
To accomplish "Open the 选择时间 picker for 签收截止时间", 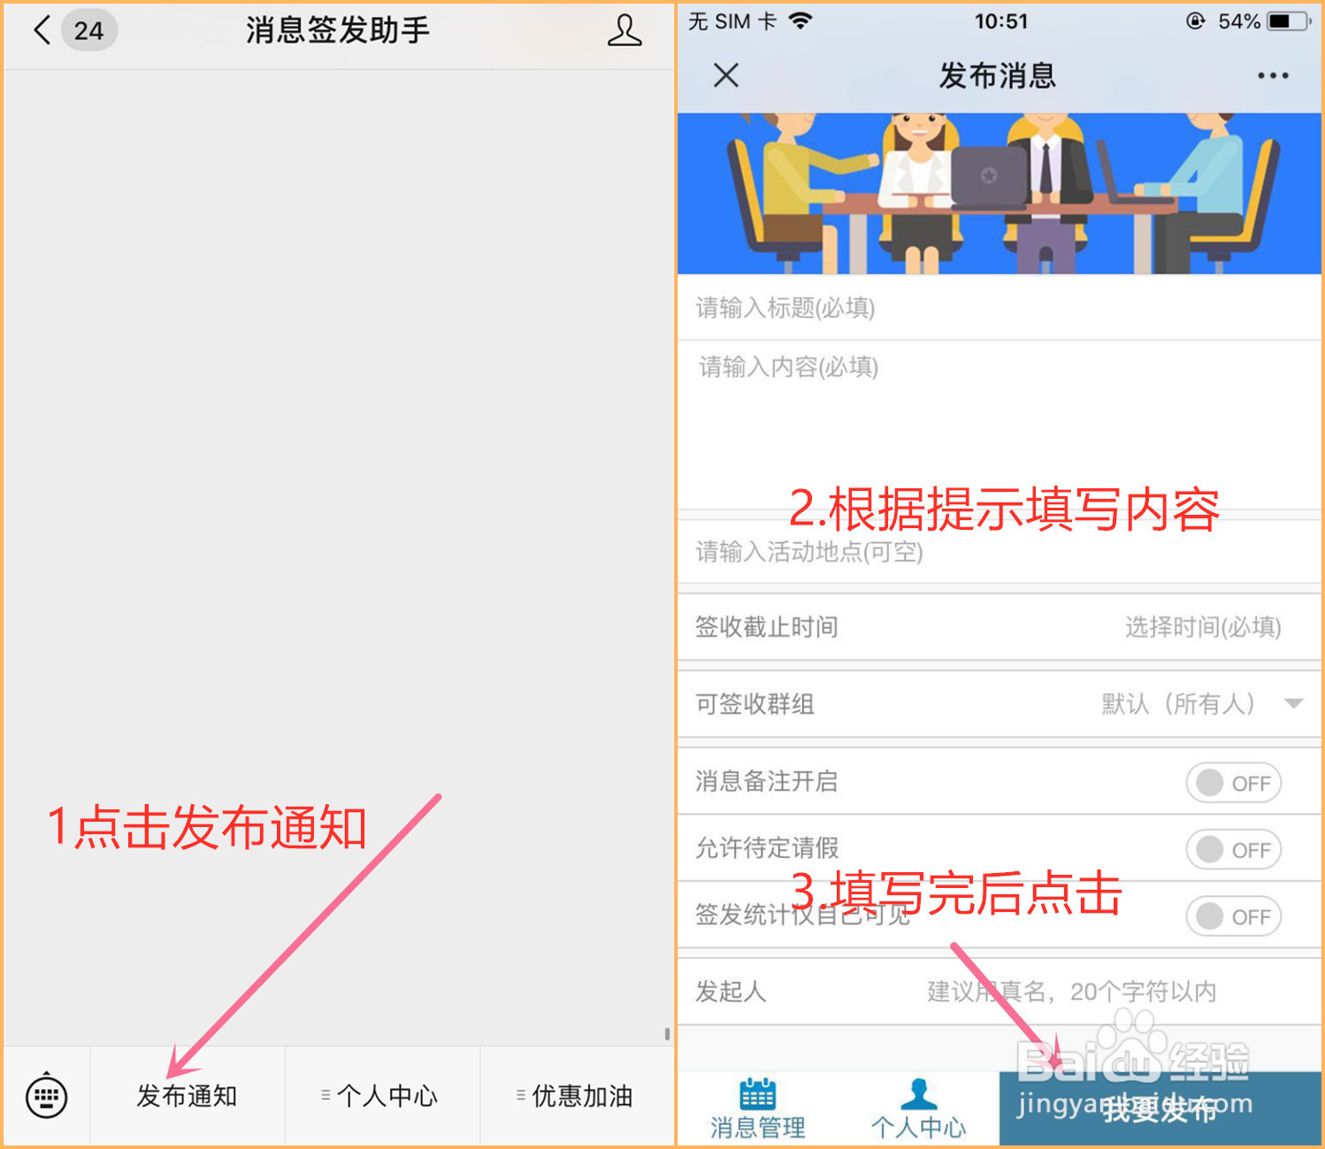I will click(x=1203, y=627).
